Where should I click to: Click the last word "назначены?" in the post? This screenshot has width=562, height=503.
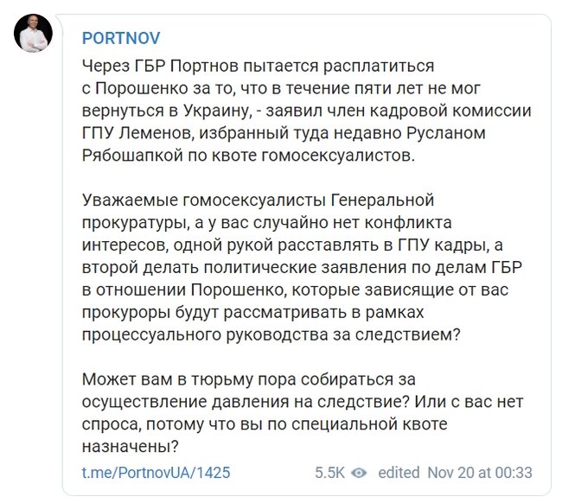pyautogui.click(x=130, y=447)
